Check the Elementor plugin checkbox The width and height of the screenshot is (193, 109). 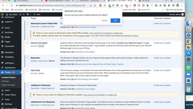[27, 58]
